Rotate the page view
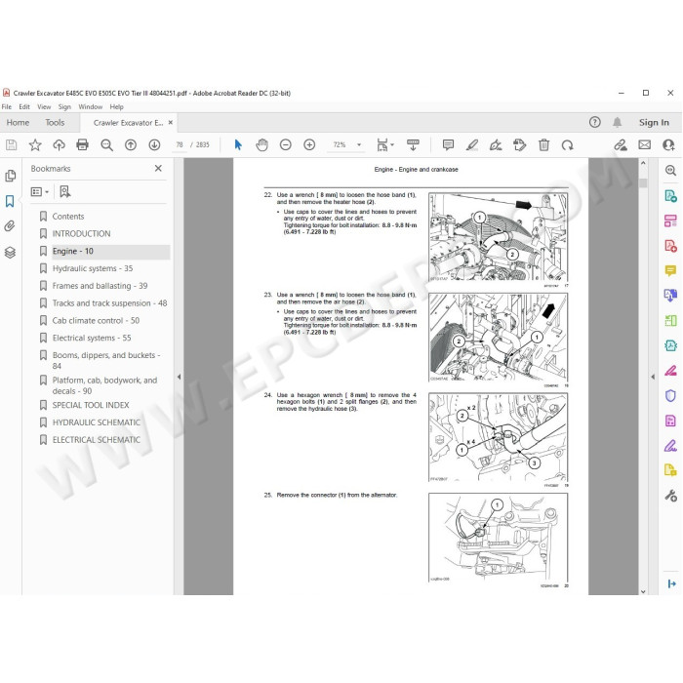The width and height of the screenshot is (683, 683). (x=567, y=145)
